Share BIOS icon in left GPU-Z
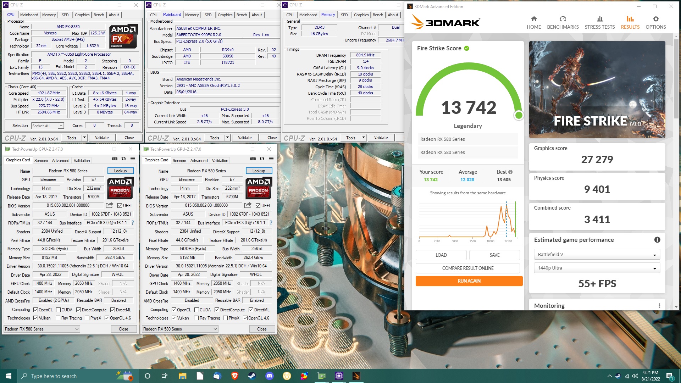 tap(109, 205)
